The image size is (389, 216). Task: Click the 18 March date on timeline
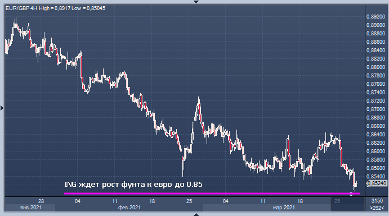coord(300,201)
